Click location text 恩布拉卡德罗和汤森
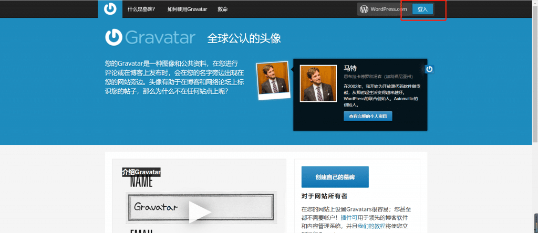Screen dimensions: 538x233 [363, 77]
